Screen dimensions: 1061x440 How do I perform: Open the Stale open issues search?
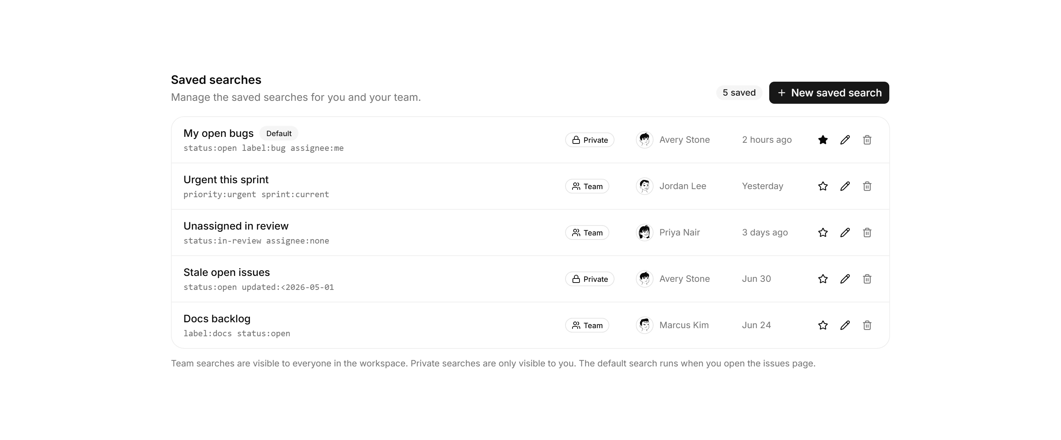tap(227, 272)
